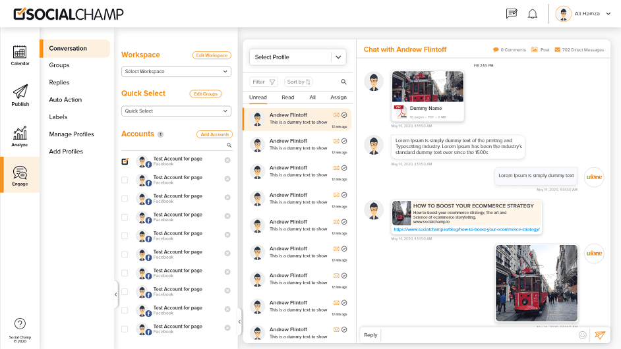Click into the Reply input field

475,335
